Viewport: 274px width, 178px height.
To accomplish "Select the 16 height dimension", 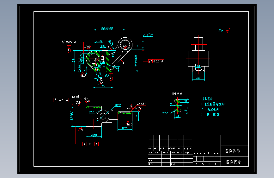I will click(137, 116).
